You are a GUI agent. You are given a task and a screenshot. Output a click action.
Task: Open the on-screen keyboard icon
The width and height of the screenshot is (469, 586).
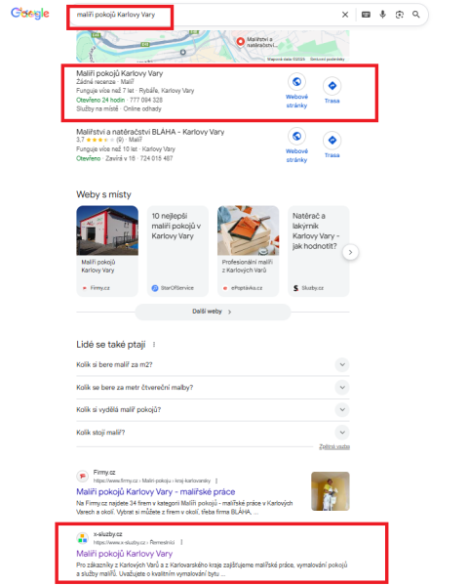366,15
